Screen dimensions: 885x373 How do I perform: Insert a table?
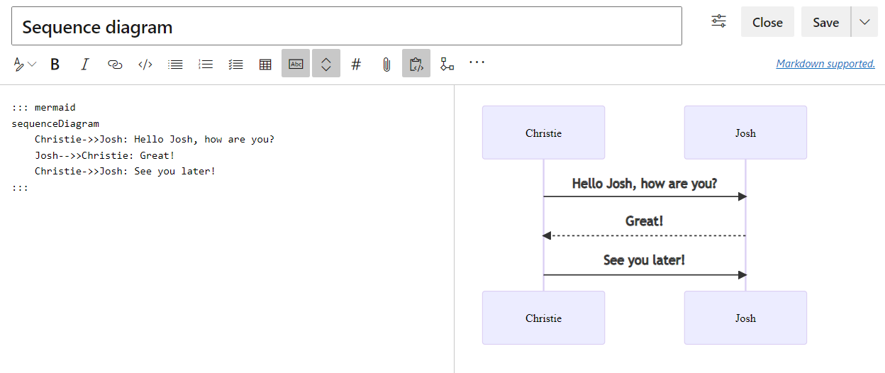265,64
